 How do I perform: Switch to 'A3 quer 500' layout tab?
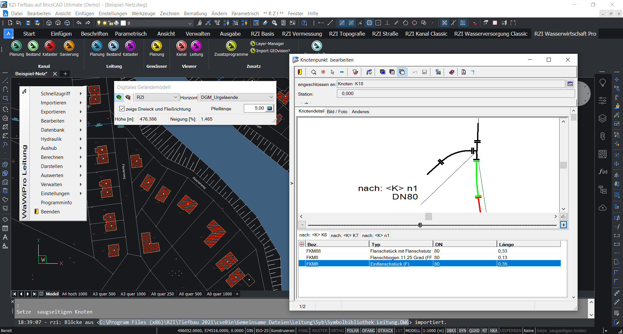(104, 294)
